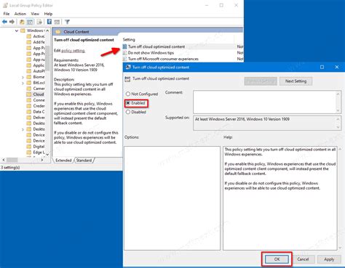The width and height of the screenshot is (345, 268).
Task: Open the Action menu
Action: click(x=20, y=14)
